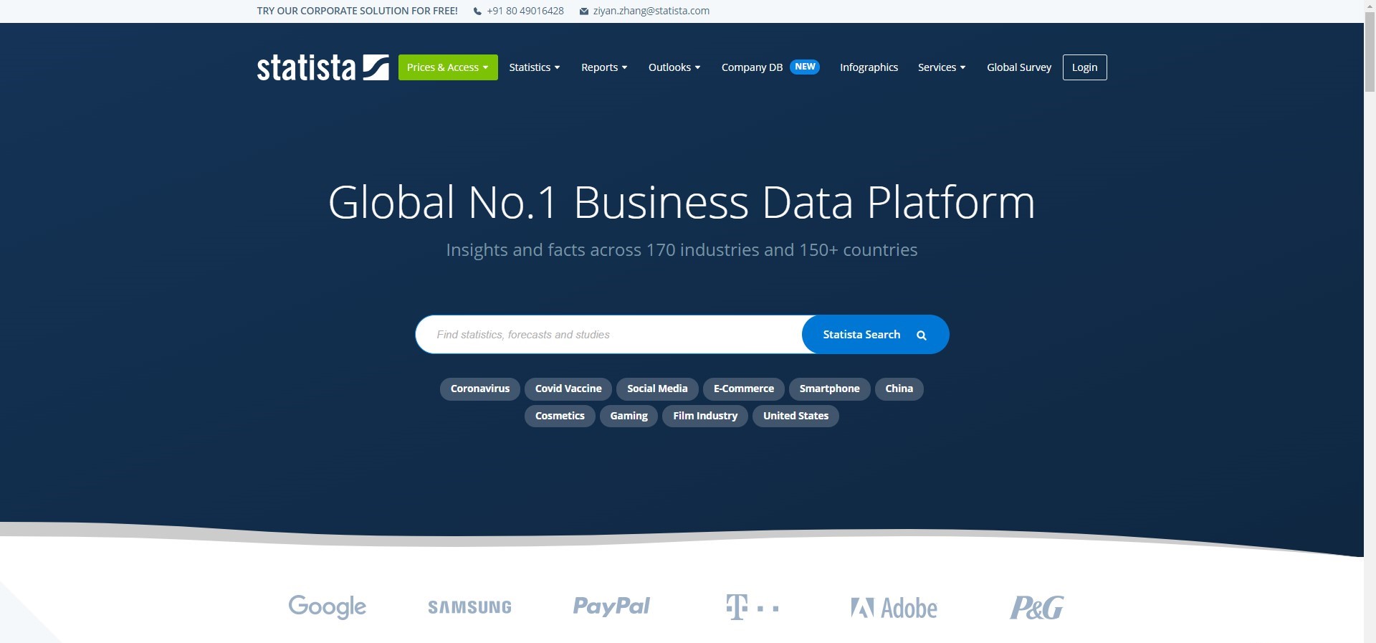Click the Statista logo icon
Image resolution: width=1376 pixels, height=643 pixels.
pos(376,67)
